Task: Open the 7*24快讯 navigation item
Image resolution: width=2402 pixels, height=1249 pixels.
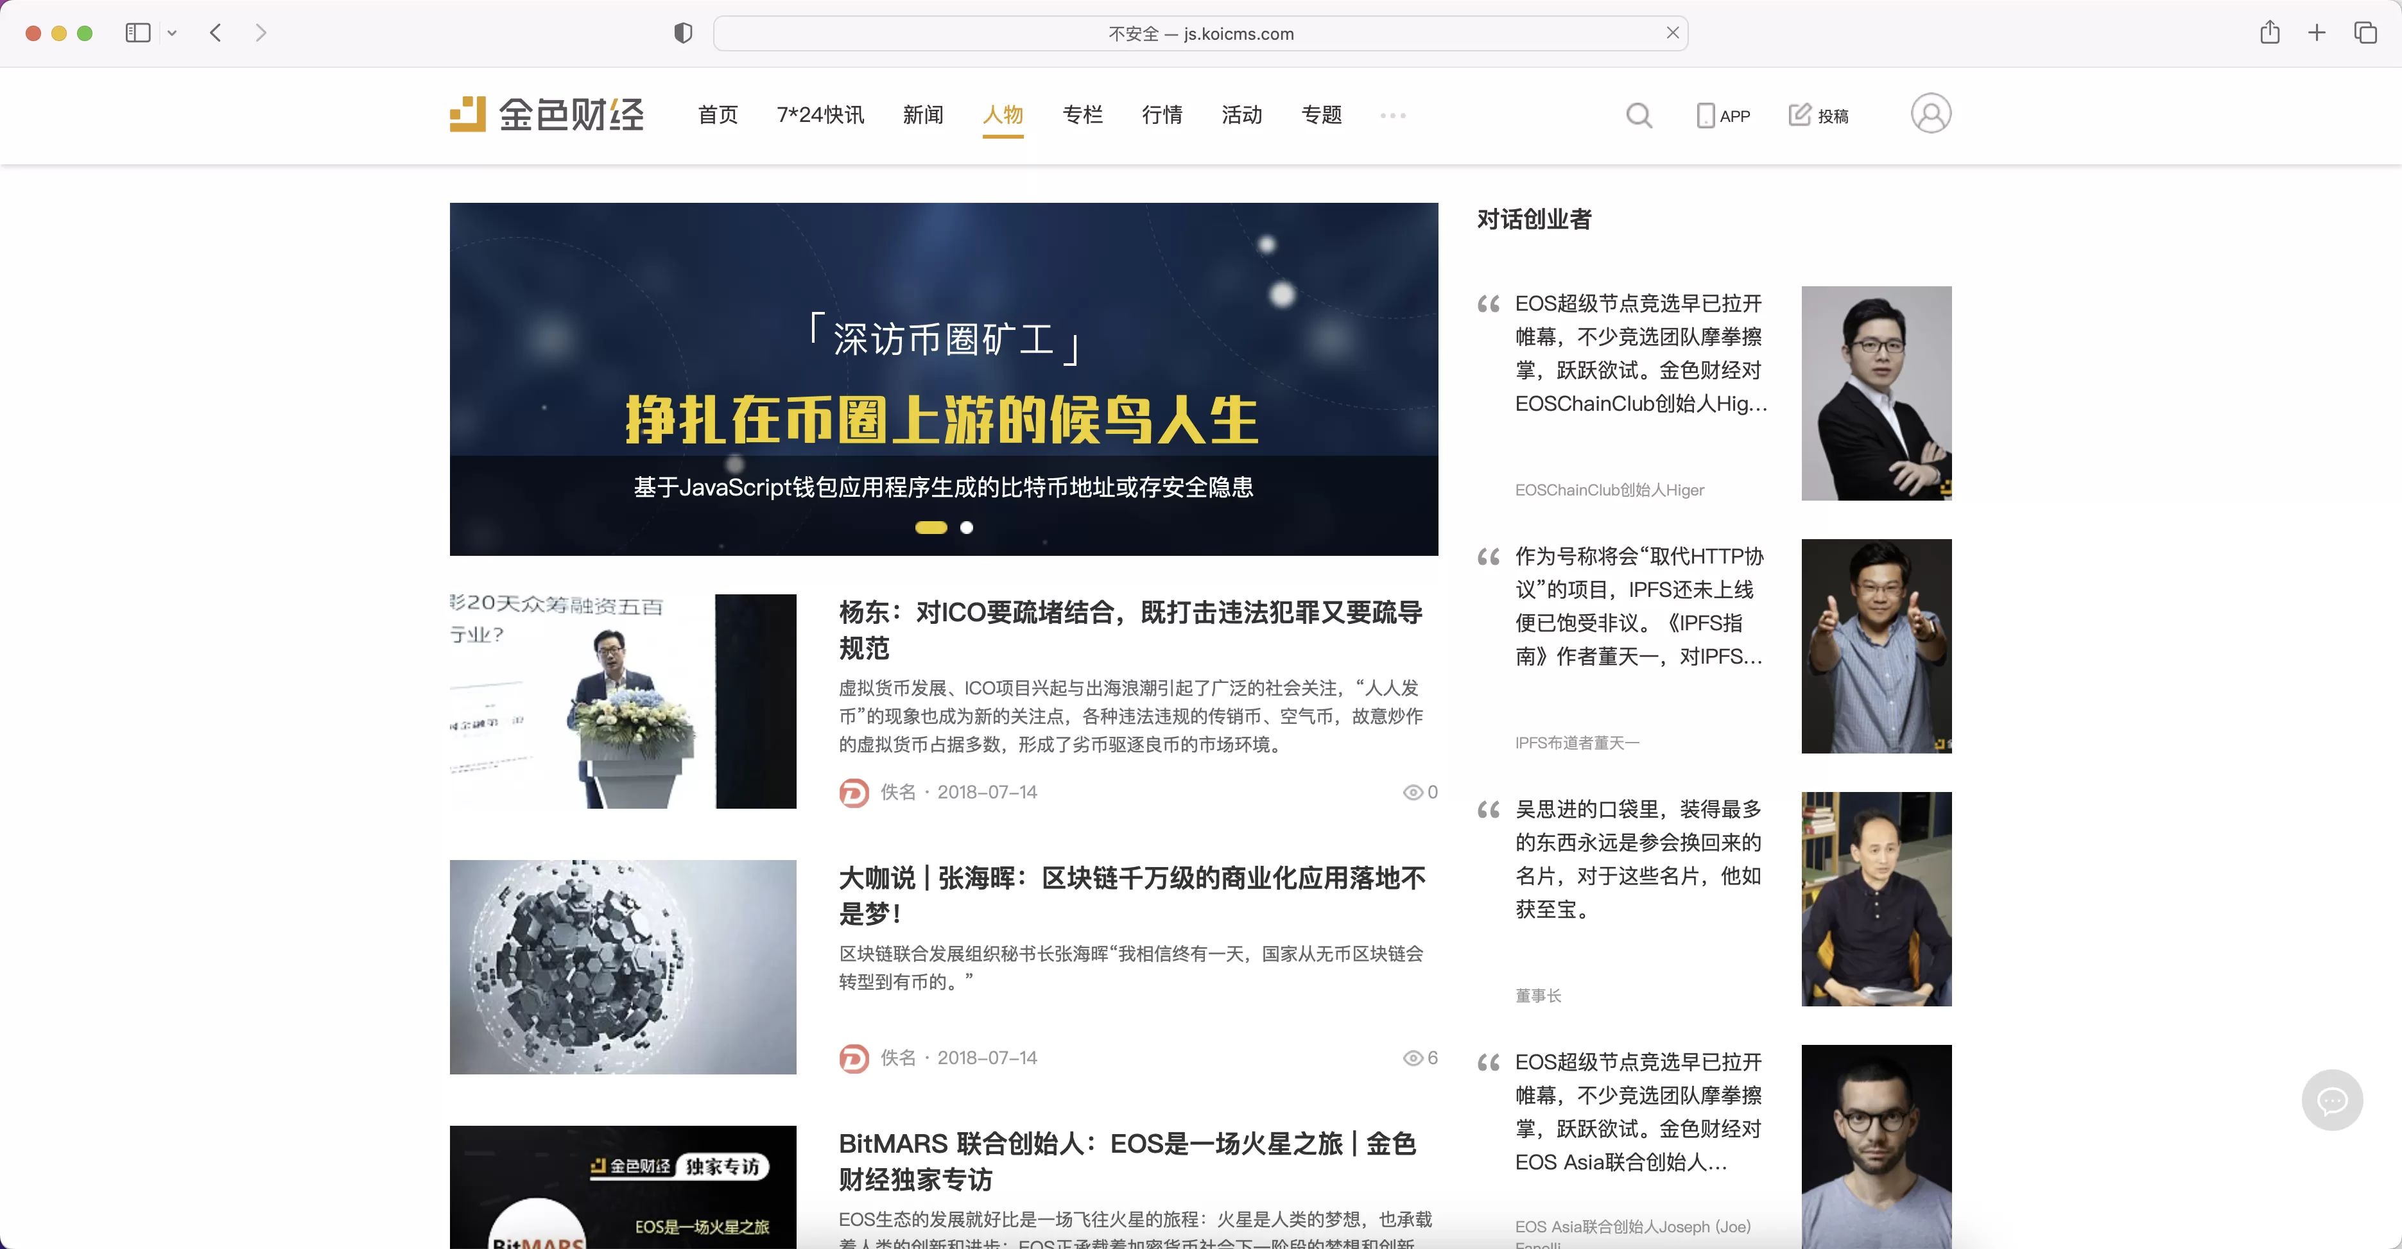Action: pyautogui.click(x=820, y=115)
